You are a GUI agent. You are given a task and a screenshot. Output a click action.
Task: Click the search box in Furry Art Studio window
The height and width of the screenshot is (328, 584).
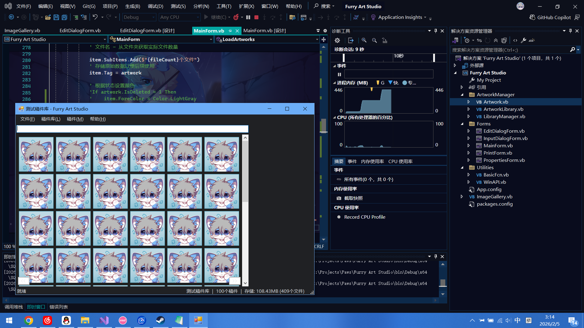click(132, 129)
